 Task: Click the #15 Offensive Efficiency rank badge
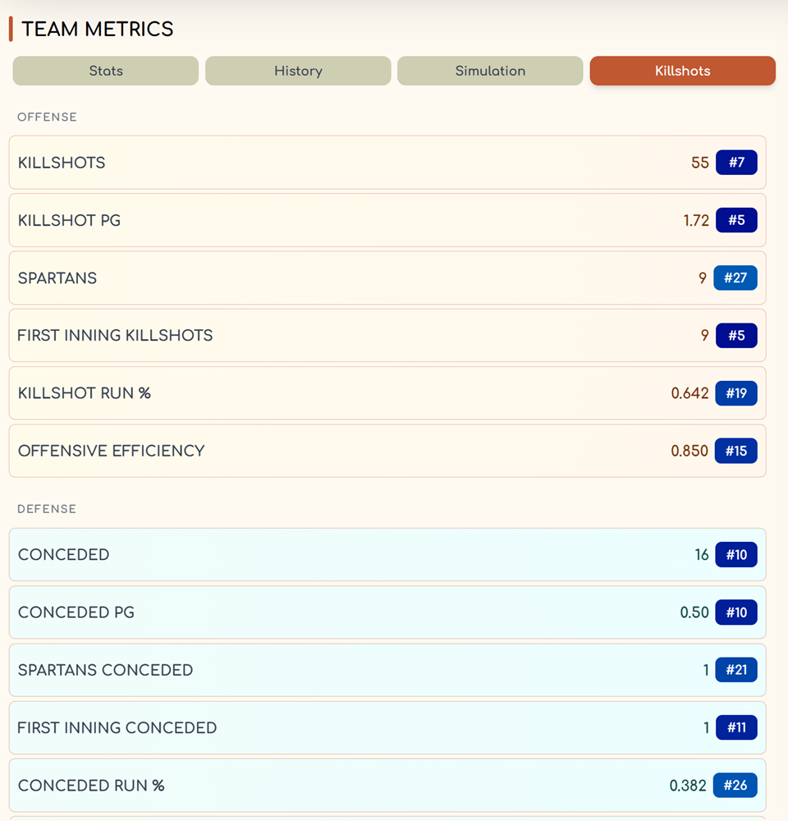coord(735,451)
